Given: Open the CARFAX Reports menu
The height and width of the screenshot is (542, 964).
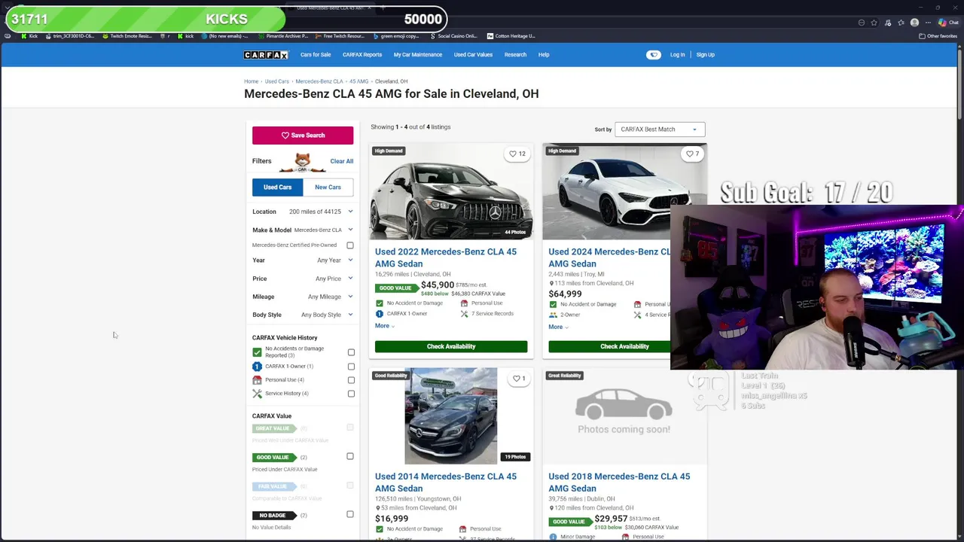Looking at the screenshot, I should click(x=362, y=55).
